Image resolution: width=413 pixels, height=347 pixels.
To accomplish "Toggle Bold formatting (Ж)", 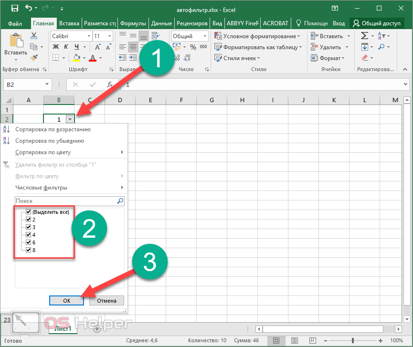I will (x=56, y=47).
